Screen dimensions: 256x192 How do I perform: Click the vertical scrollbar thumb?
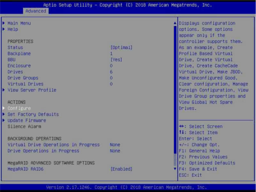click(175, 90)
